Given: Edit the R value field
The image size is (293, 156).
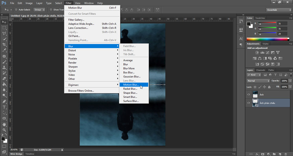Looking at the screenshot, I should (x=282, y=23).
